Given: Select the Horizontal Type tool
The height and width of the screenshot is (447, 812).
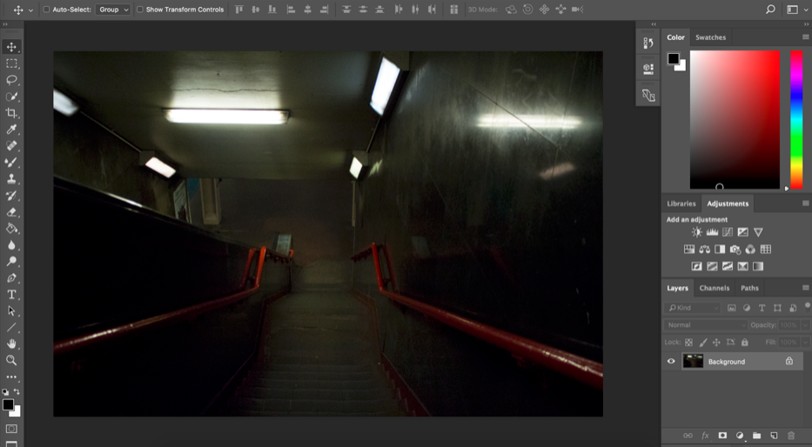Looking at the screenshot, I should click(x=11, y=295).
